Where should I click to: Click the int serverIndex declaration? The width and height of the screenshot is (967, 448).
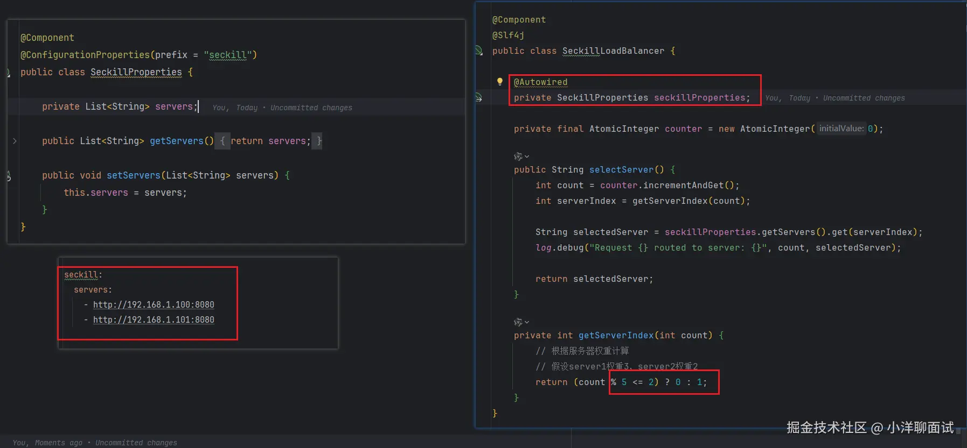tap(643, 201)
